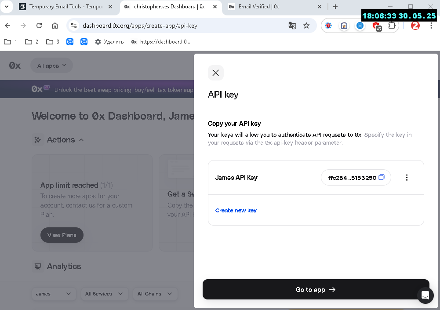The image size is (440, 310).
Task: Open the tab search dropdown arrow
Action: click(7, 7)
